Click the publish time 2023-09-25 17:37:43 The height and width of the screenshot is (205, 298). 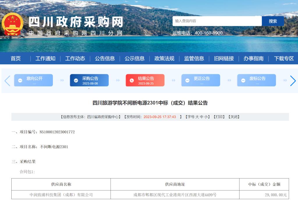pos(160,117)
